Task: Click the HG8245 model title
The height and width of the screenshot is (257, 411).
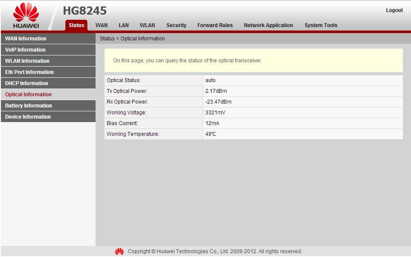Action: [x=85, y=11]
